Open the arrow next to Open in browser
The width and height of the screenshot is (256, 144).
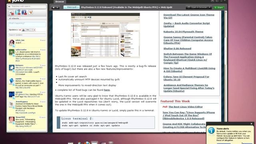pyautogui.click(x=210, y=7)
